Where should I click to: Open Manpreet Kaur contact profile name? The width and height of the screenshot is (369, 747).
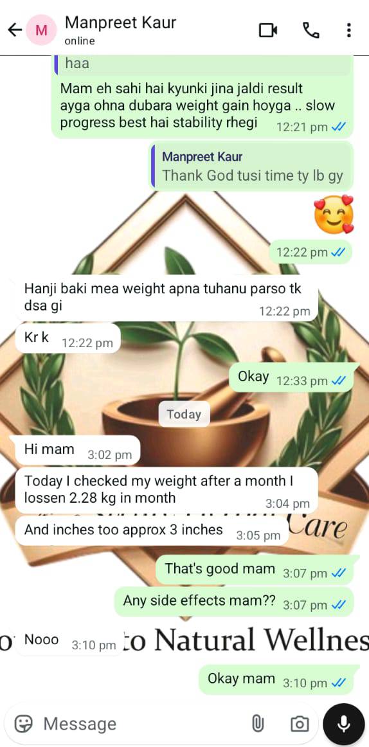[120, 22]
